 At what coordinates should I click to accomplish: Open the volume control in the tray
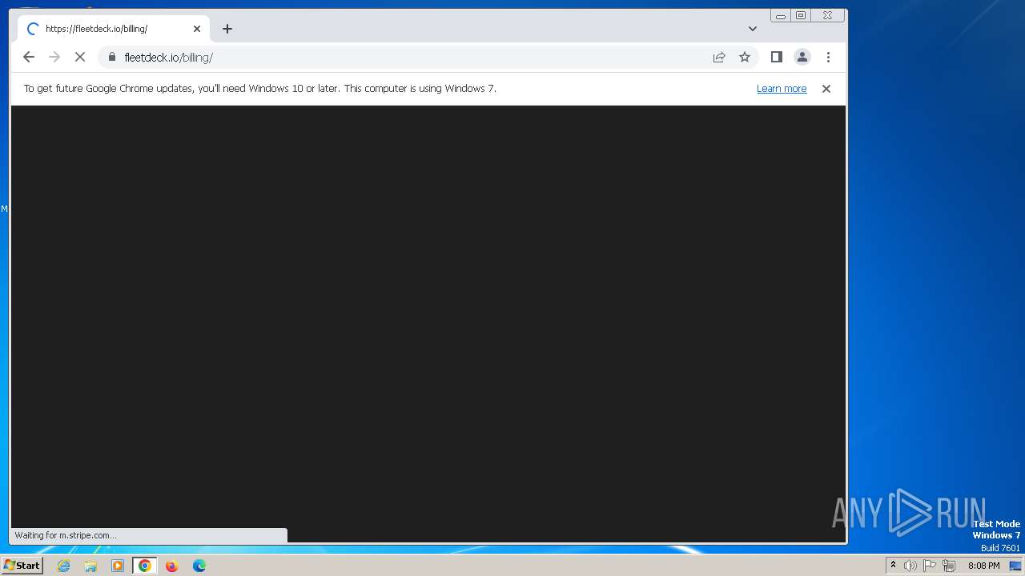[910, 566]
